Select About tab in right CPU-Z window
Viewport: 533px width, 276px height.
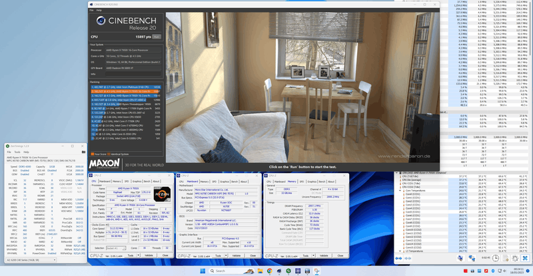pos(331,182)
